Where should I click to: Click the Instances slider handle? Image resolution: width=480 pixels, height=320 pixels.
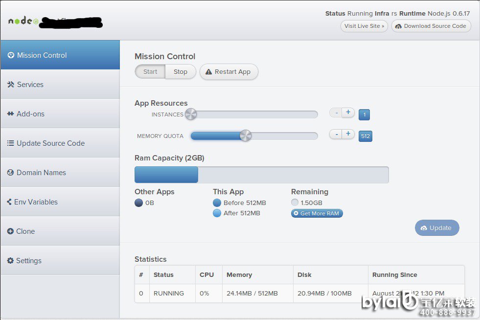pyautogui.click(x=191, y=114)
